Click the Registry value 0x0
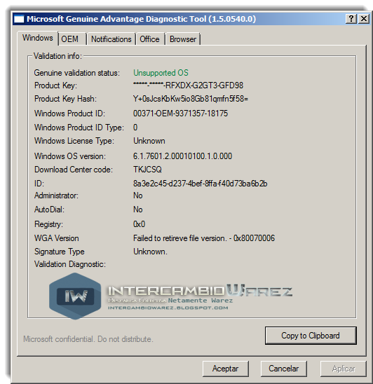The height and width of the screenshot is (384, 373). (x=139, y=224)
